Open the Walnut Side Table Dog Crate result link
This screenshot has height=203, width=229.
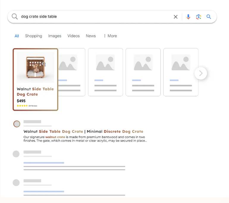click(x=83, y=131)
